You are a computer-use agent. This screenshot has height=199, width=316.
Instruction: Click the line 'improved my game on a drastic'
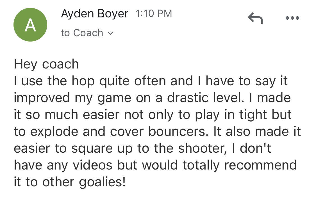click(x=152, y=98)
